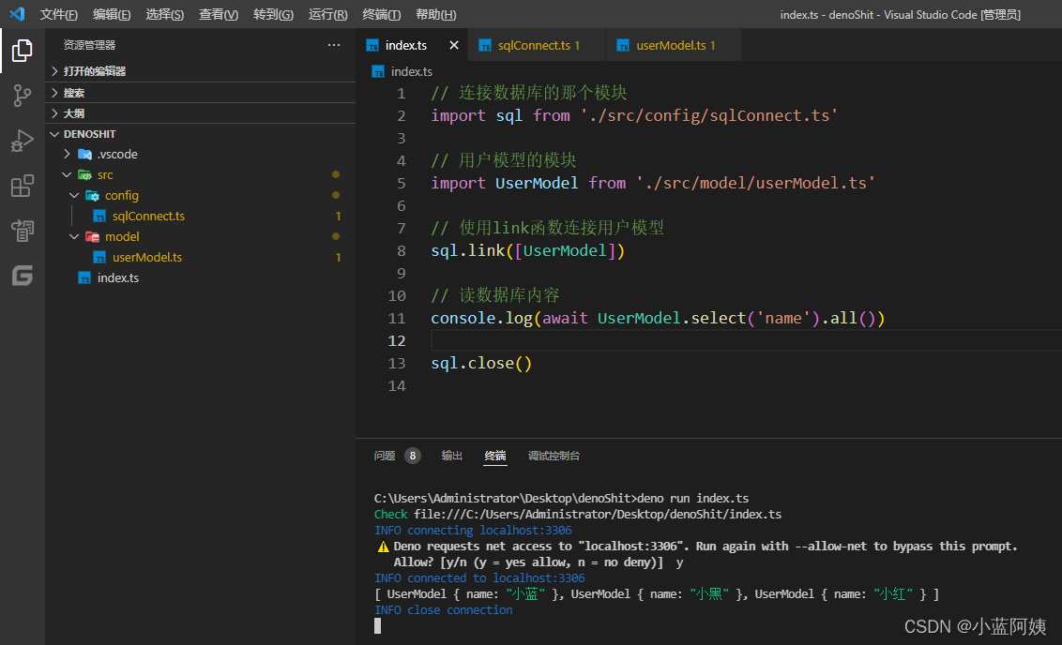
Task: Click the terminal cursor prompt area
Action: (378, 626)
